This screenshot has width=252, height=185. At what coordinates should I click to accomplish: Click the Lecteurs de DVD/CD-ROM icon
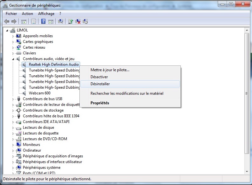19,139
